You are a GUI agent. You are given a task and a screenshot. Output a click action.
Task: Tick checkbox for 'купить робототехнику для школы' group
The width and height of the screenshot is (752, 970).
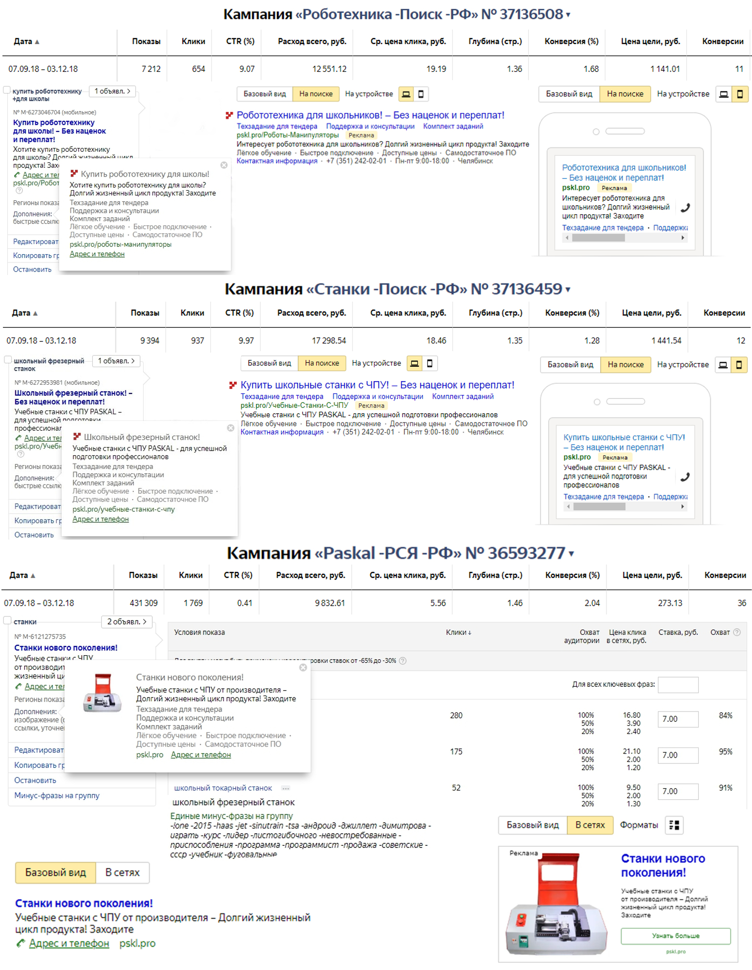coord(7,90)
